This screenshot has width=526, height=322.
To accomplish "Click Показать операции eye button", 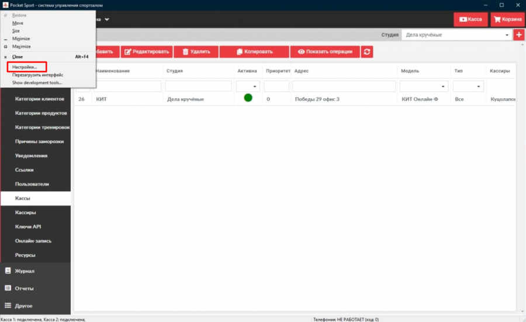I will coord(324,51).
